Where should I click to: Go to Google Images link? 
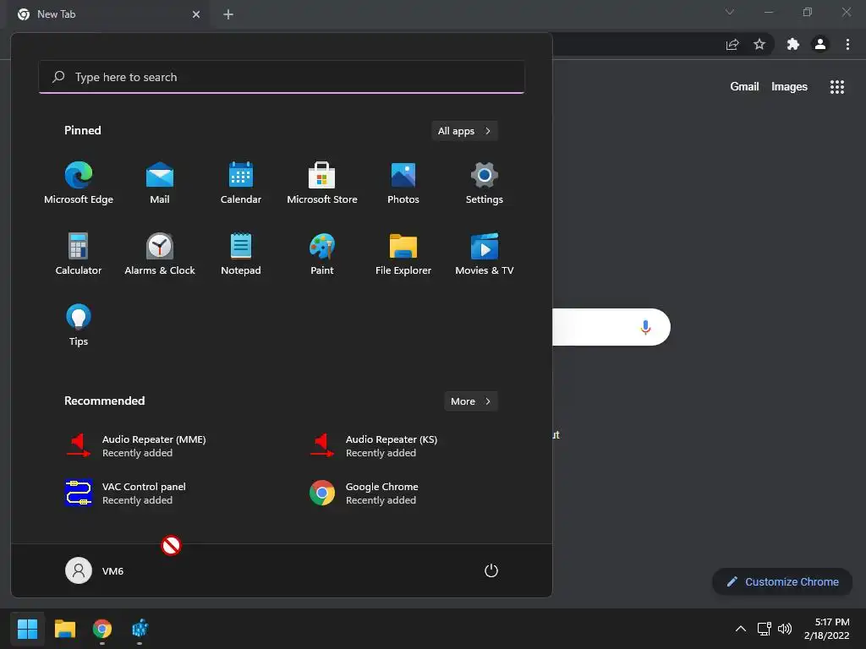tap(789, 87)
